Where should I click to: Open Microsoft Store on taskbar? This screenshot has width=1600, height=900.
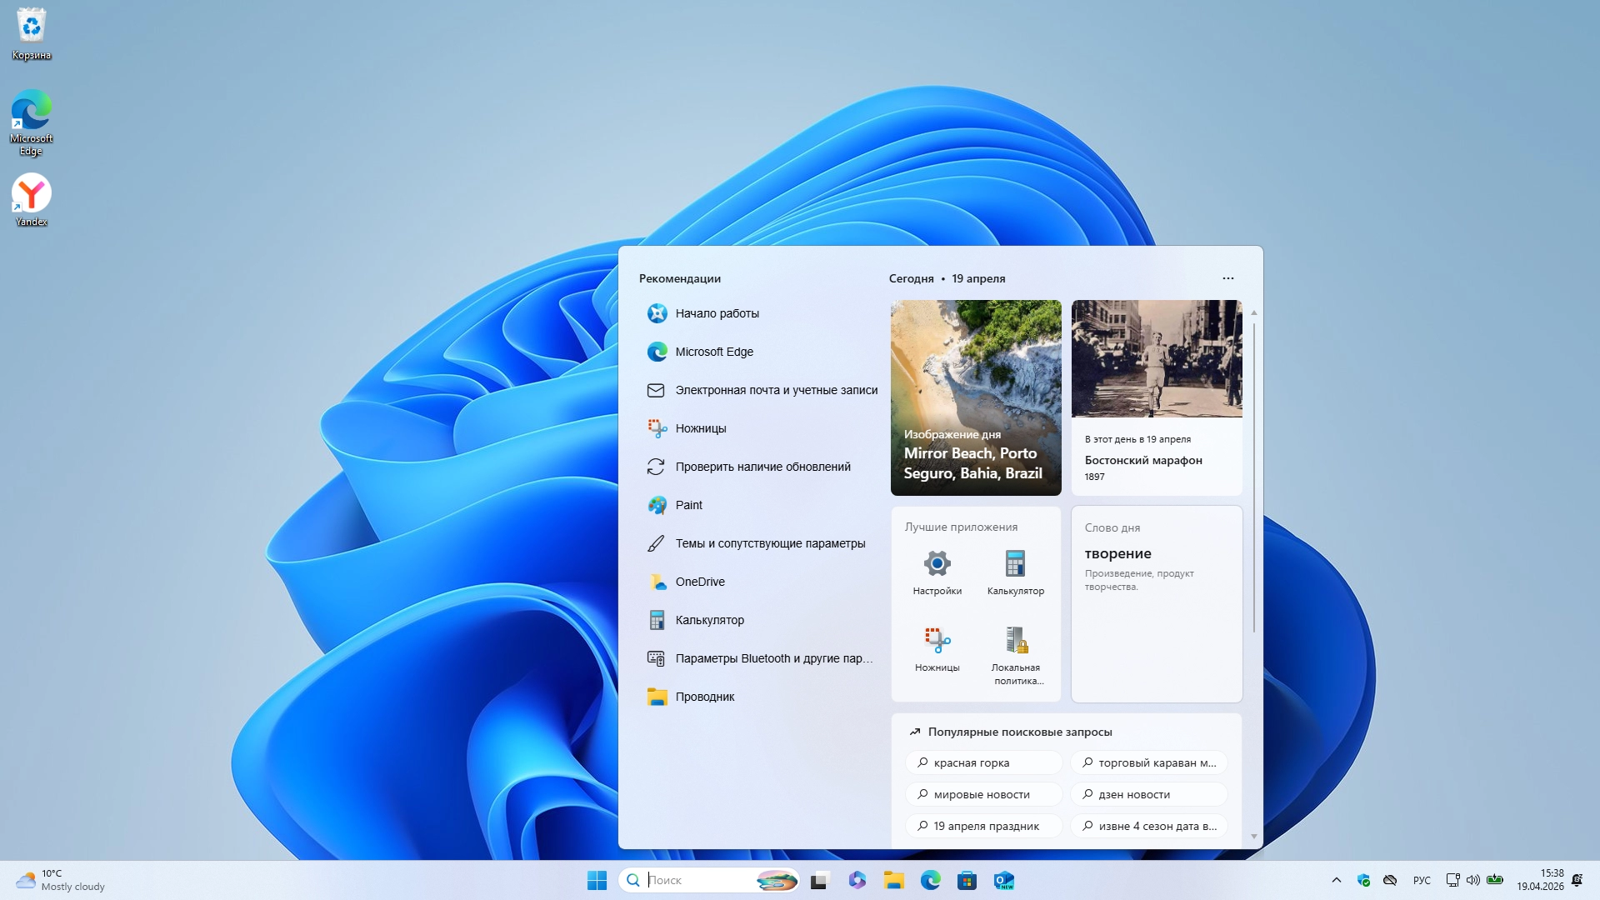[x=967, y=880]
